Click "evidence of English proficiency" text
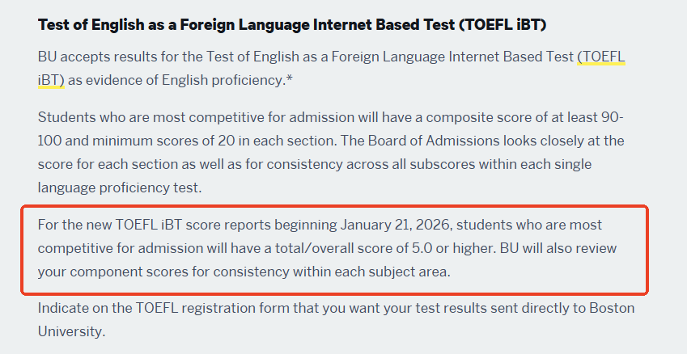Image resolution: width=687 pixels, height=354 pixels. (x=210, y=82)
